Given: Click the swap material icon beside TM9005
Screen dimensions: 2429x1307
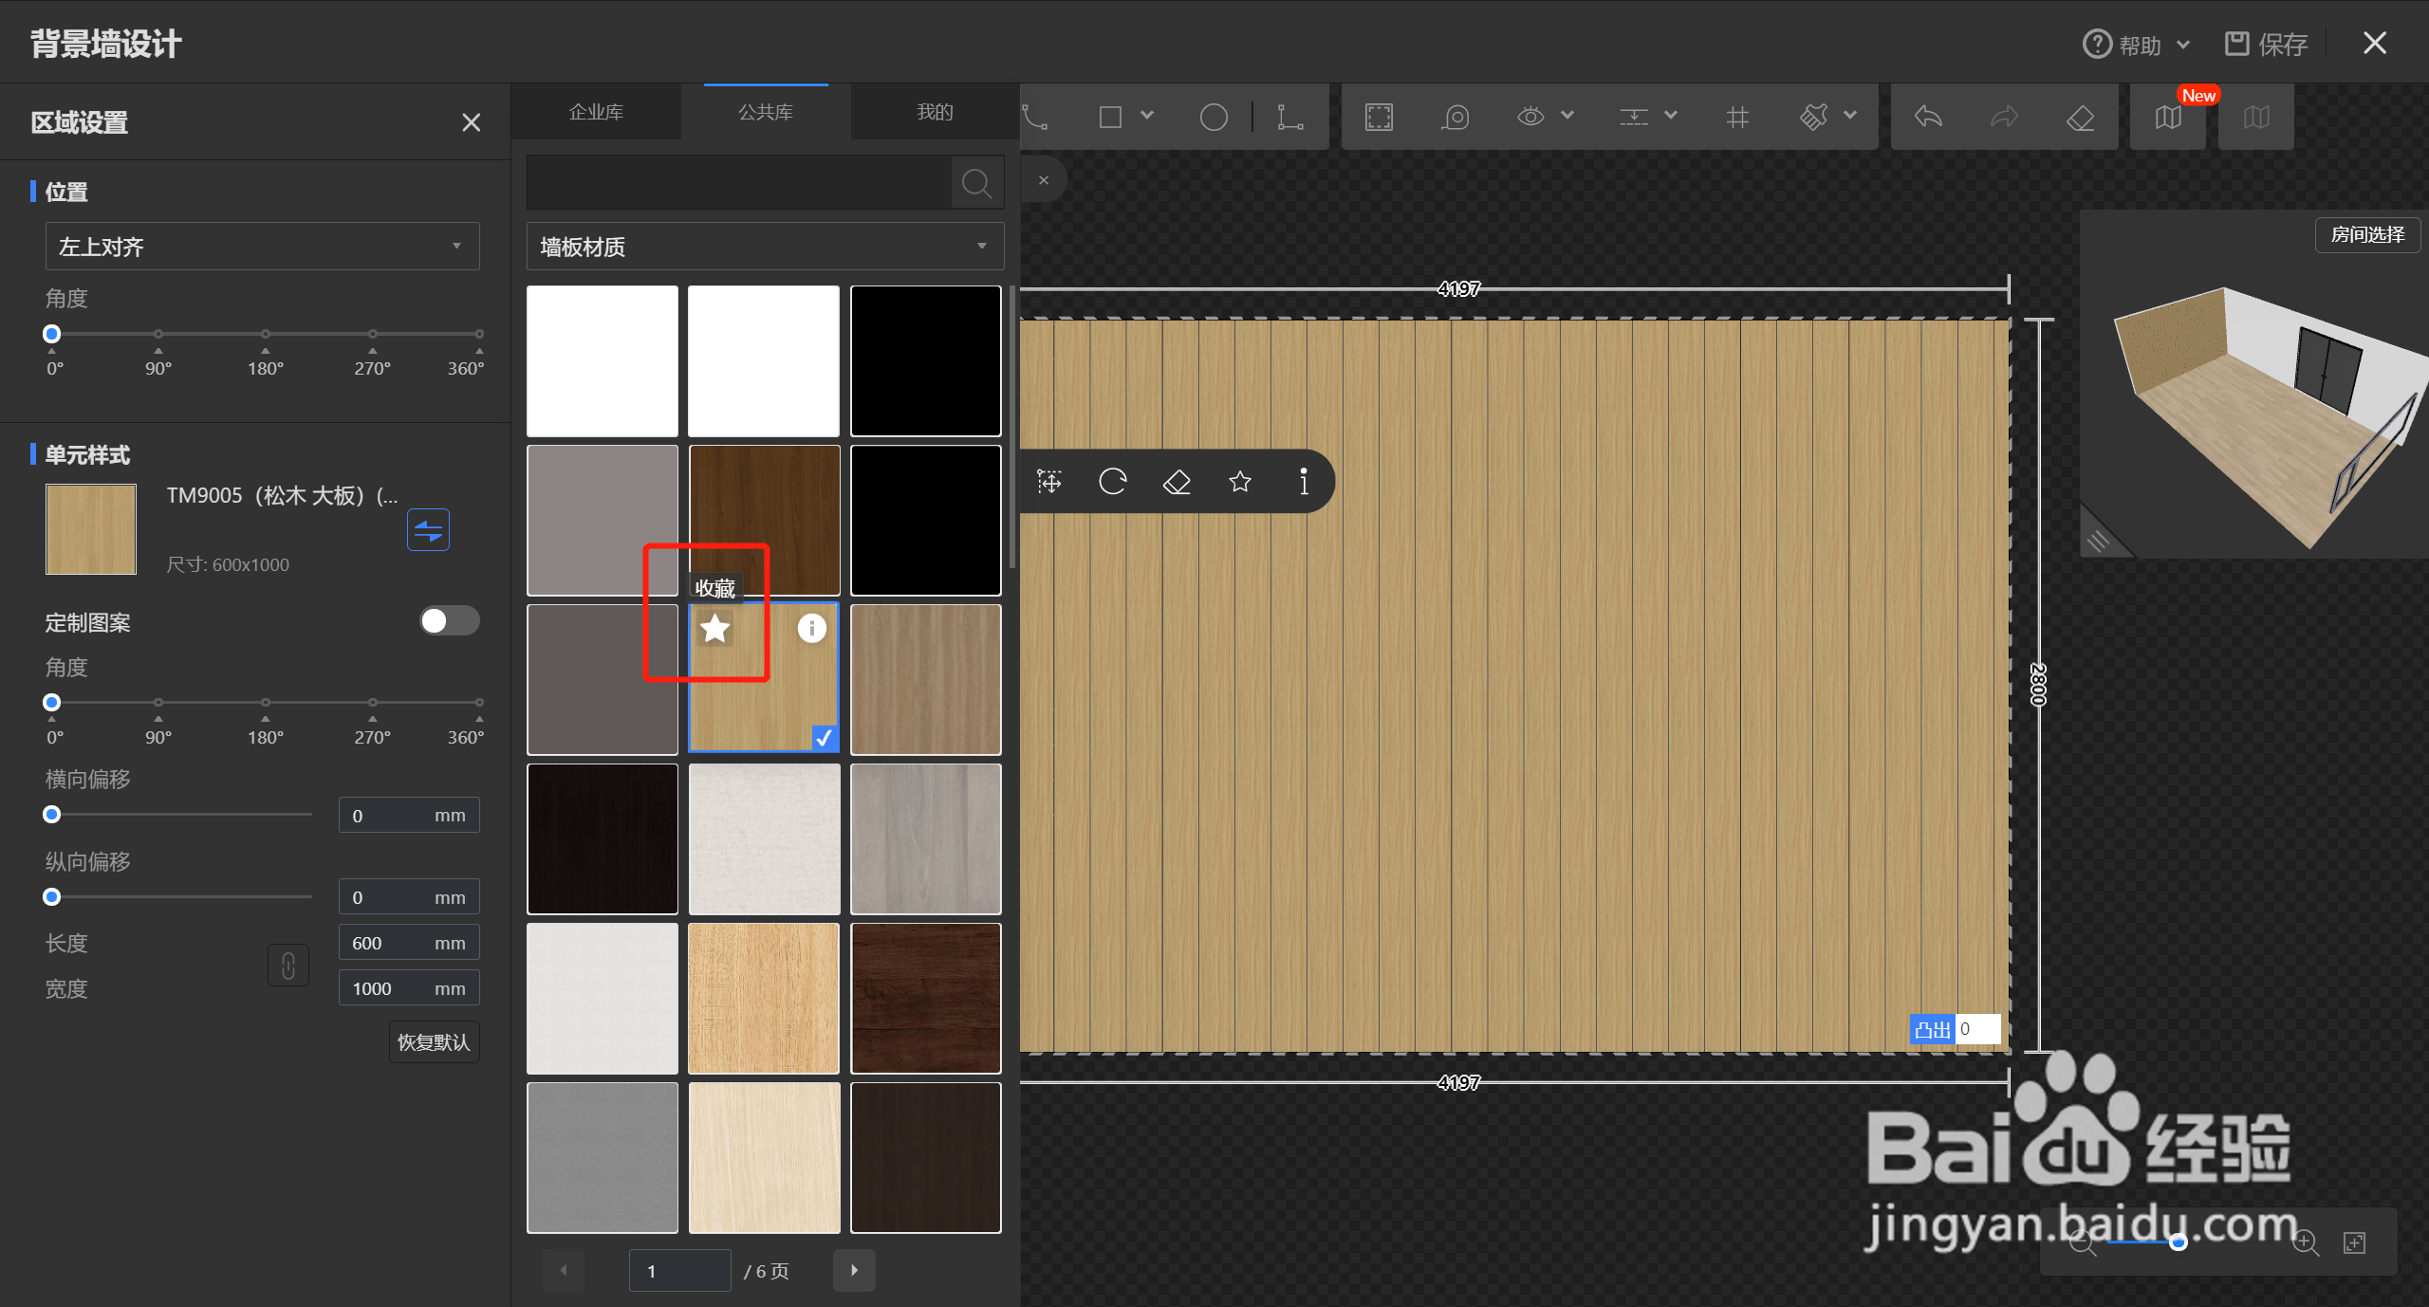Looking at the screenshot, I should pyautogui.click(x=428, y=530).
